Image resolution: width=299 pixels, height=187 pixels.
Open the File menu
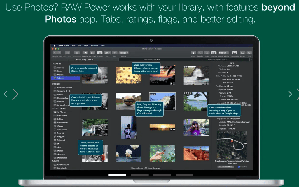(x=74, y=45)
